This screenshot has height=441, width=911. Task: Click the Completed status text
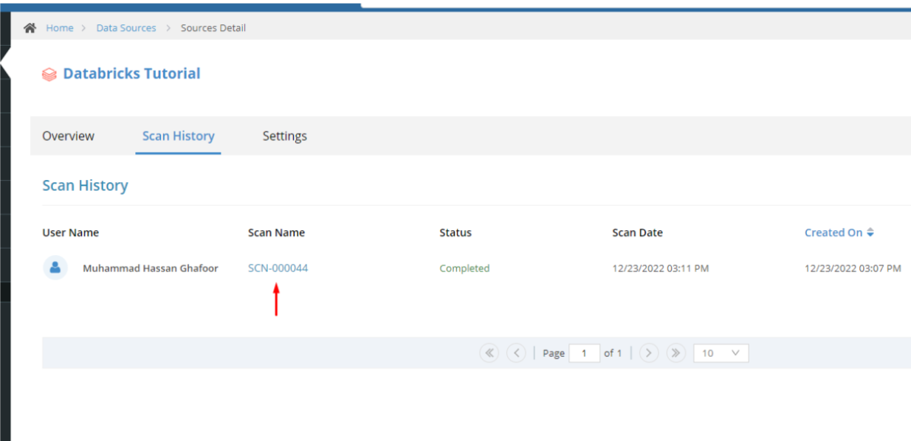[464, 268]
